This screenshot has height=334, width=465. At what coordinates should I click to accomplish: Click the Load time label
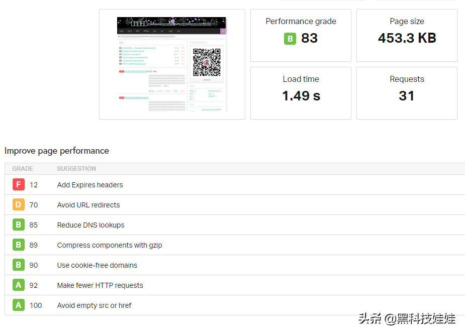pyautogui.click(x=301, y=79)
